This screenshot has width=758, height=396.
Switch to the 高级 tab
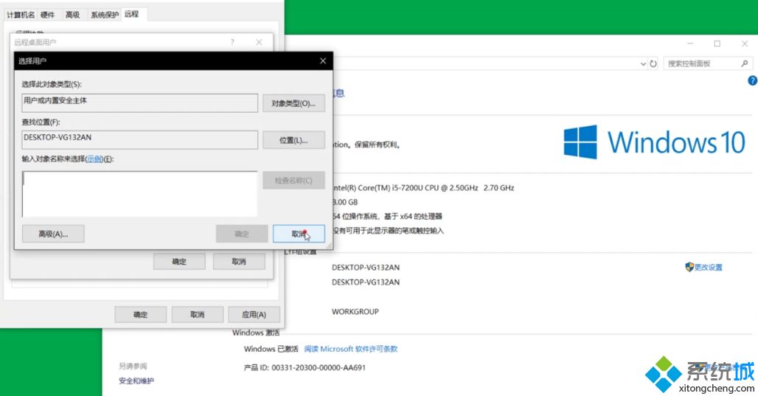point(72,15)
